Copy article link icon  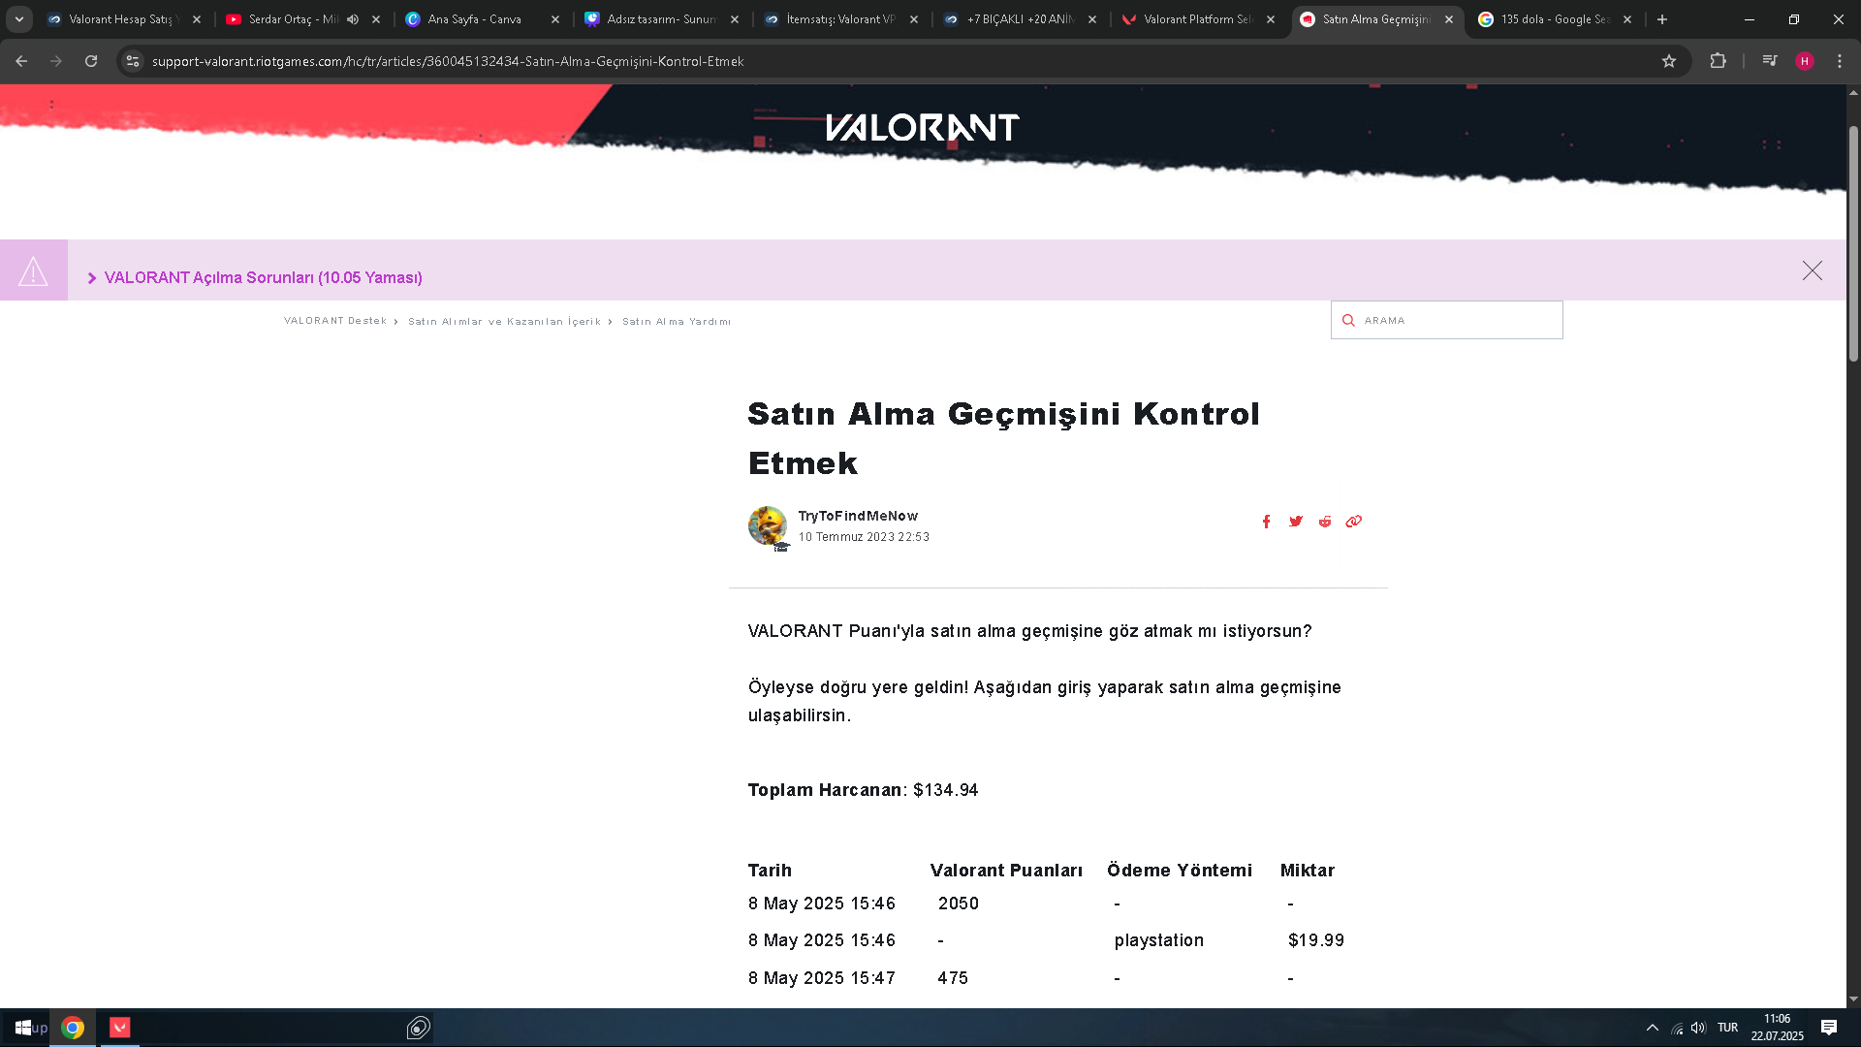[x=1354, y=522]
